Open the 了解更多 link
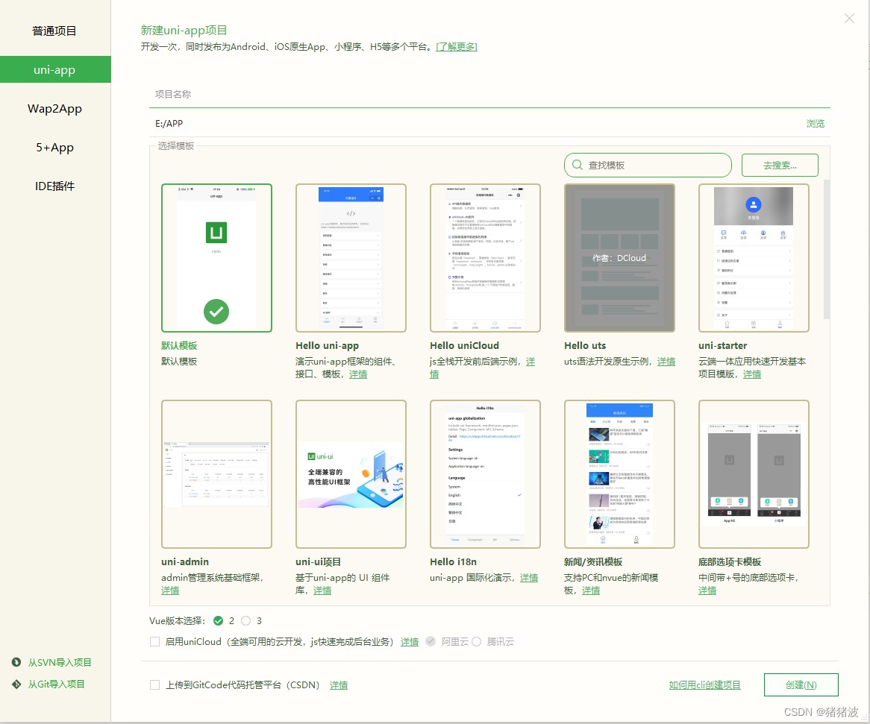The width and height of the screenshot is (870, 724). 456,46
